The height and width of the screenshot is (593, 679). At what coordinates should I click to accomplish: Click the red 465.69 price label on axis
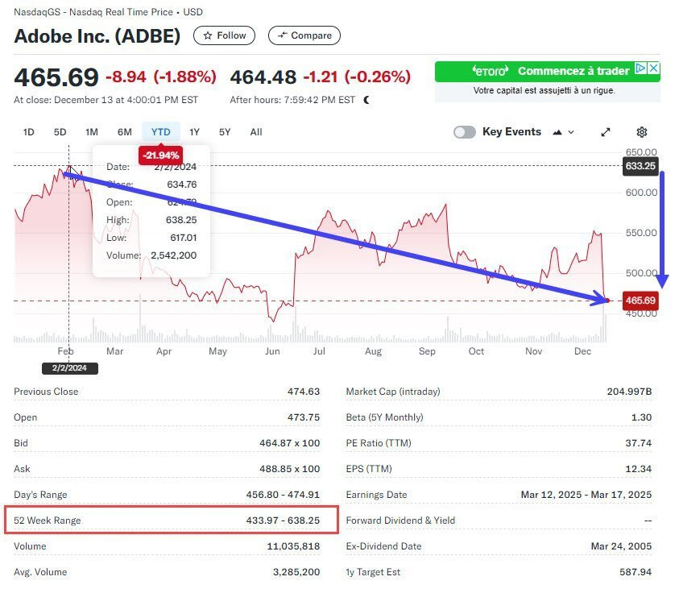click(640, 301)
